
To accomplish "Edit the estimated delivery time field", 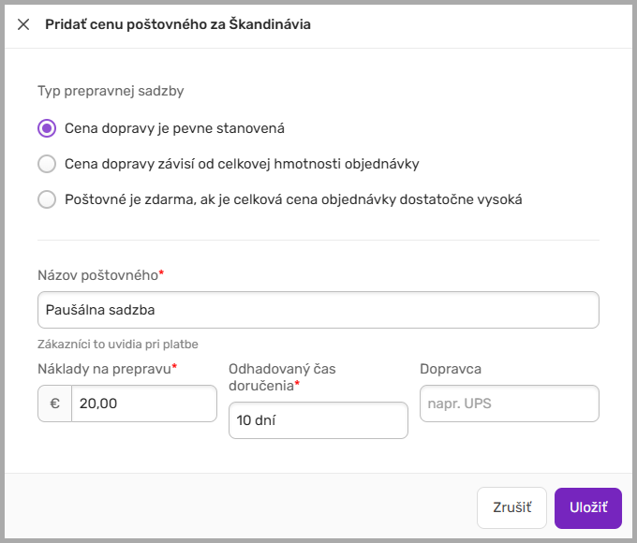I will coord(318,420).
